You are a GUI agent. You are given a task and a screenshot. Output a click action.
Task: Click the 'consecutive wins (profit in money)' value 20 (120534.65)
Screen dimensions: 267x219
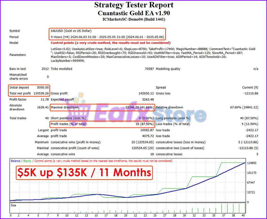[x=143, y=142]
